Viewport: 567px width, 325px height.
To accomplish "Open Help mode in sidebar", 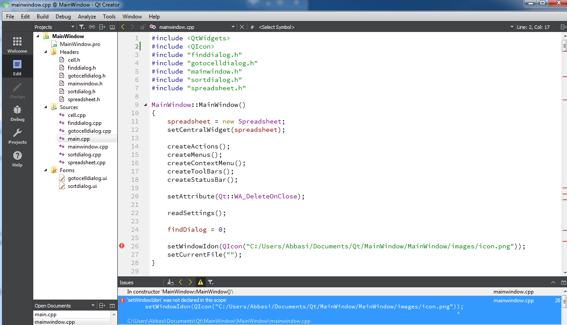I will click(x=17, y=159).
